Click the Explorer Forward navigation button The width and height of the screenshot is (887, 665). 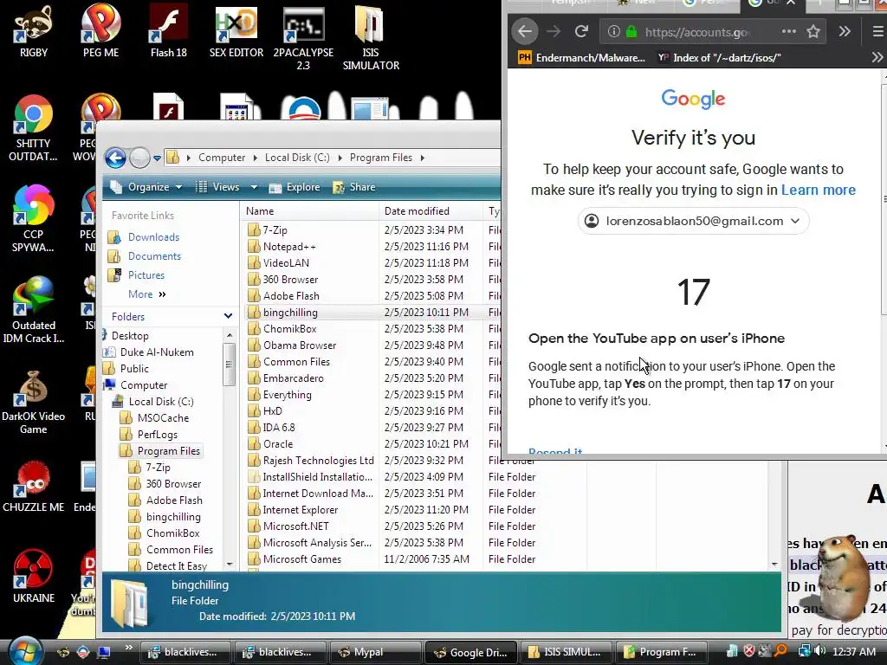point(139,158)
